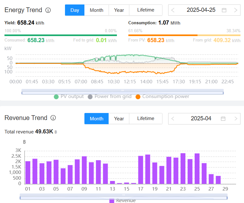This screenshot has width=244, height=203.
Task: Click the energy chart zoom slider bar
Action: click(123, 92)
